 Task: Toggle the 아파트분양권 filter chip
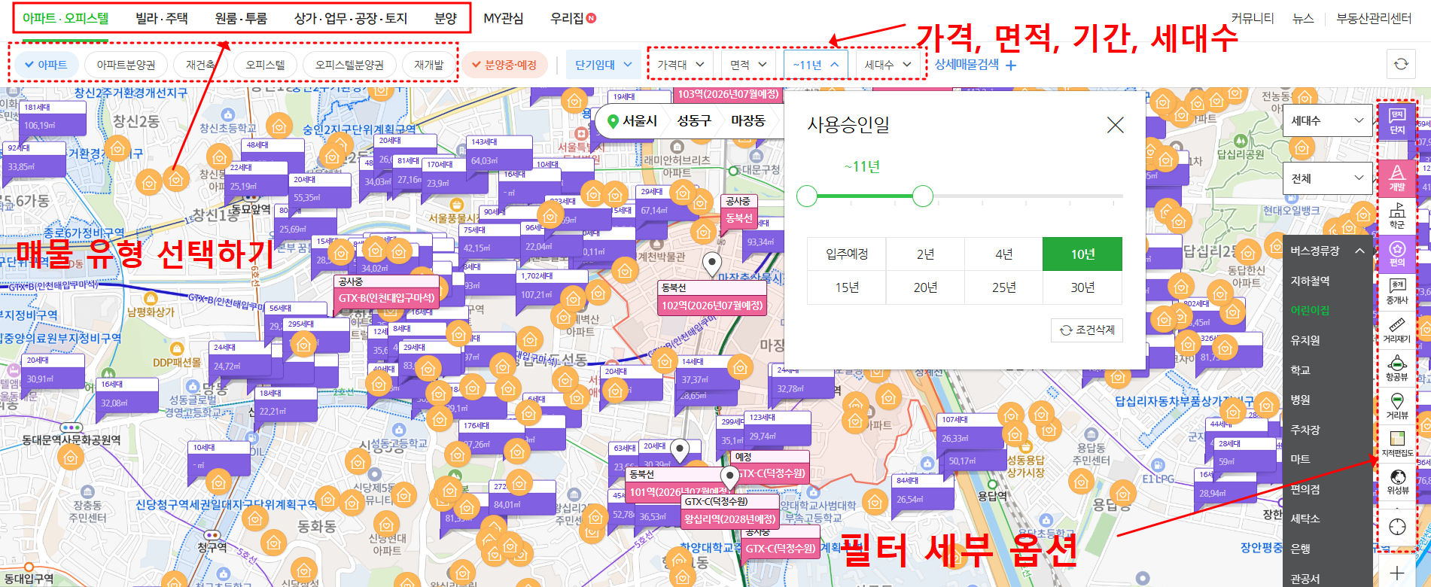(x=126, y=65)
